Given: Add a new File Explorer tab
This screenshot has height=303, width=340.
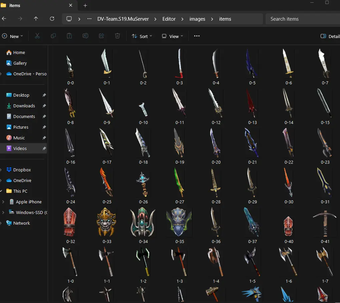Looking at the screenshot, I should pos(85,6).
